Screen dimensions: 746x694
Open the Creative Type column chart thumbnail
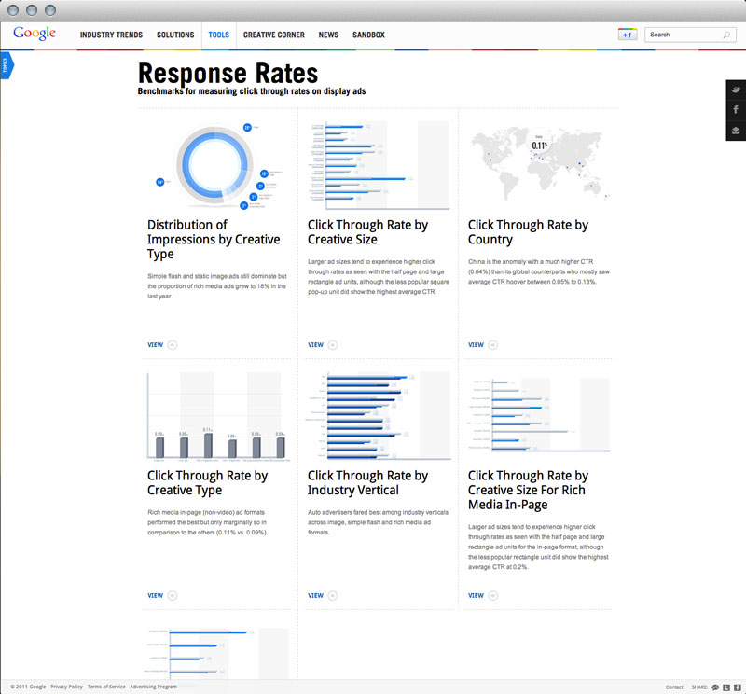click(x=217, y=416)
